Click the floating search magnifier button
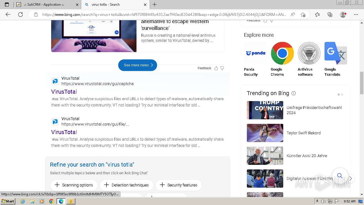The height and width of the screenshot is (205, 364). (340, 175)
